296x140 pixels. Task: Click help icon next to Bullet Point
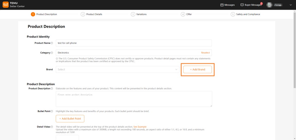(52, 111)
